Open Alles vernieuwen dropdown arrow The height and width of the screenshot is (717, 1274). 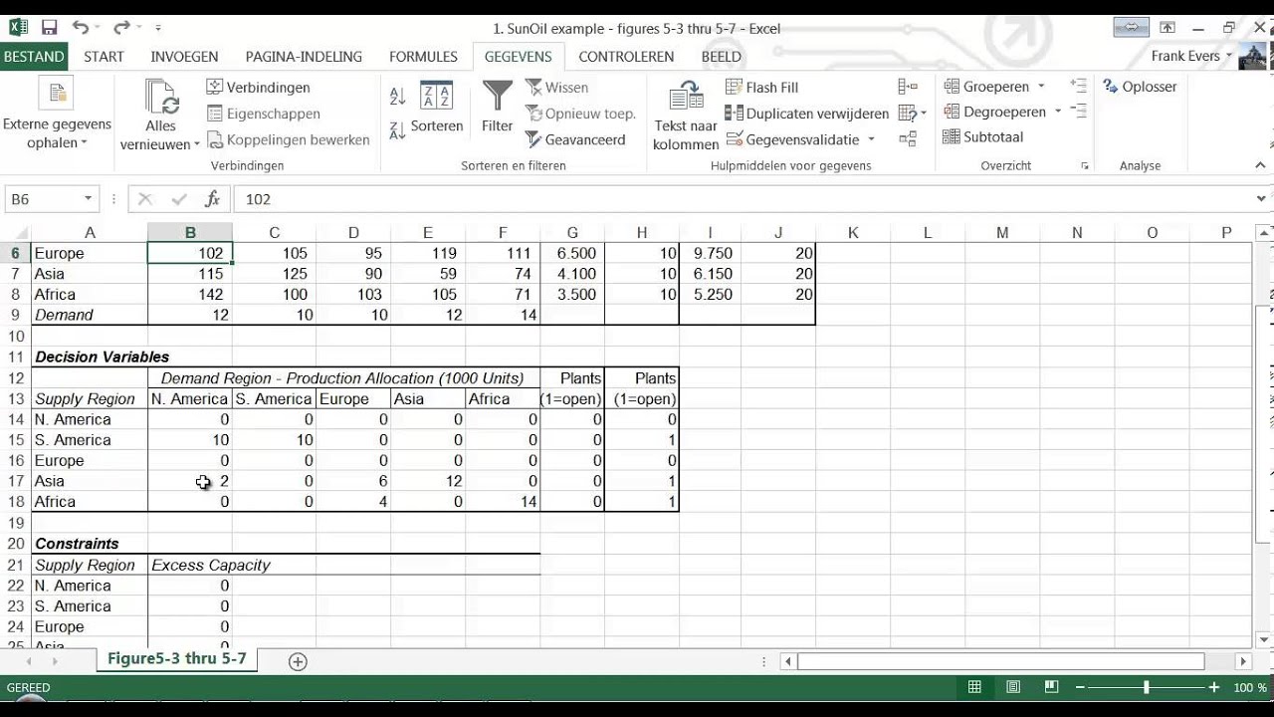(x=196, y=145)
